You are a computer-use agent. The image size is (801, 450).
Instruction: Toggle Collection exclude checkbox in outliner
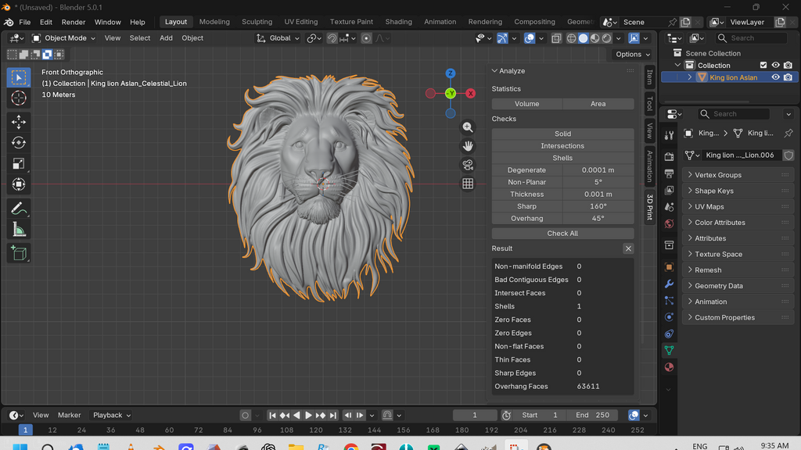[x=763, y=66]
